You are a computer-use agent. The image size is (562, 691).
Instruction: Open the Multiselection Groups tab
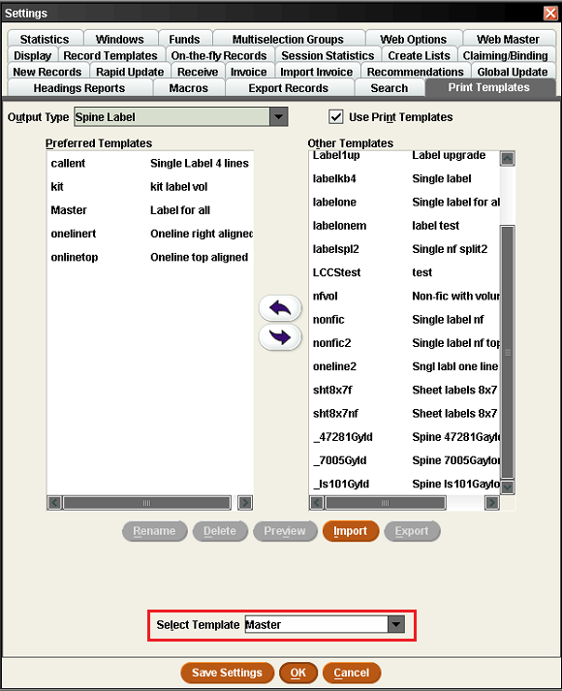(288, 39)
